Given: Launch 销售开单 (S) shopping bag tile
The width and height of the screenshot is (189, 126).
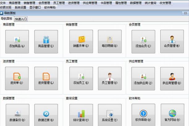Looking at the screenshot, I should [81, 41].
